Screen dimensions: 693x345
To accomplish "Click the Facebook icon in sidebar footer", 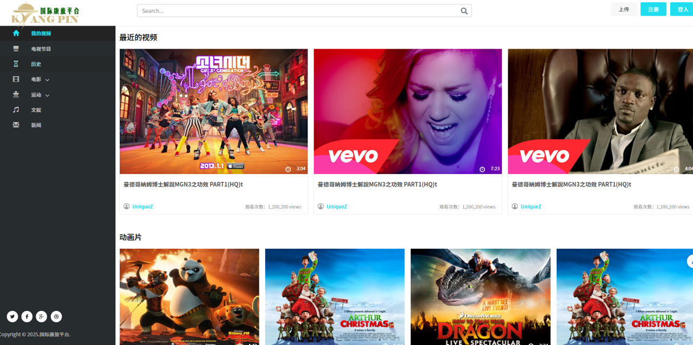I will 27,316.
